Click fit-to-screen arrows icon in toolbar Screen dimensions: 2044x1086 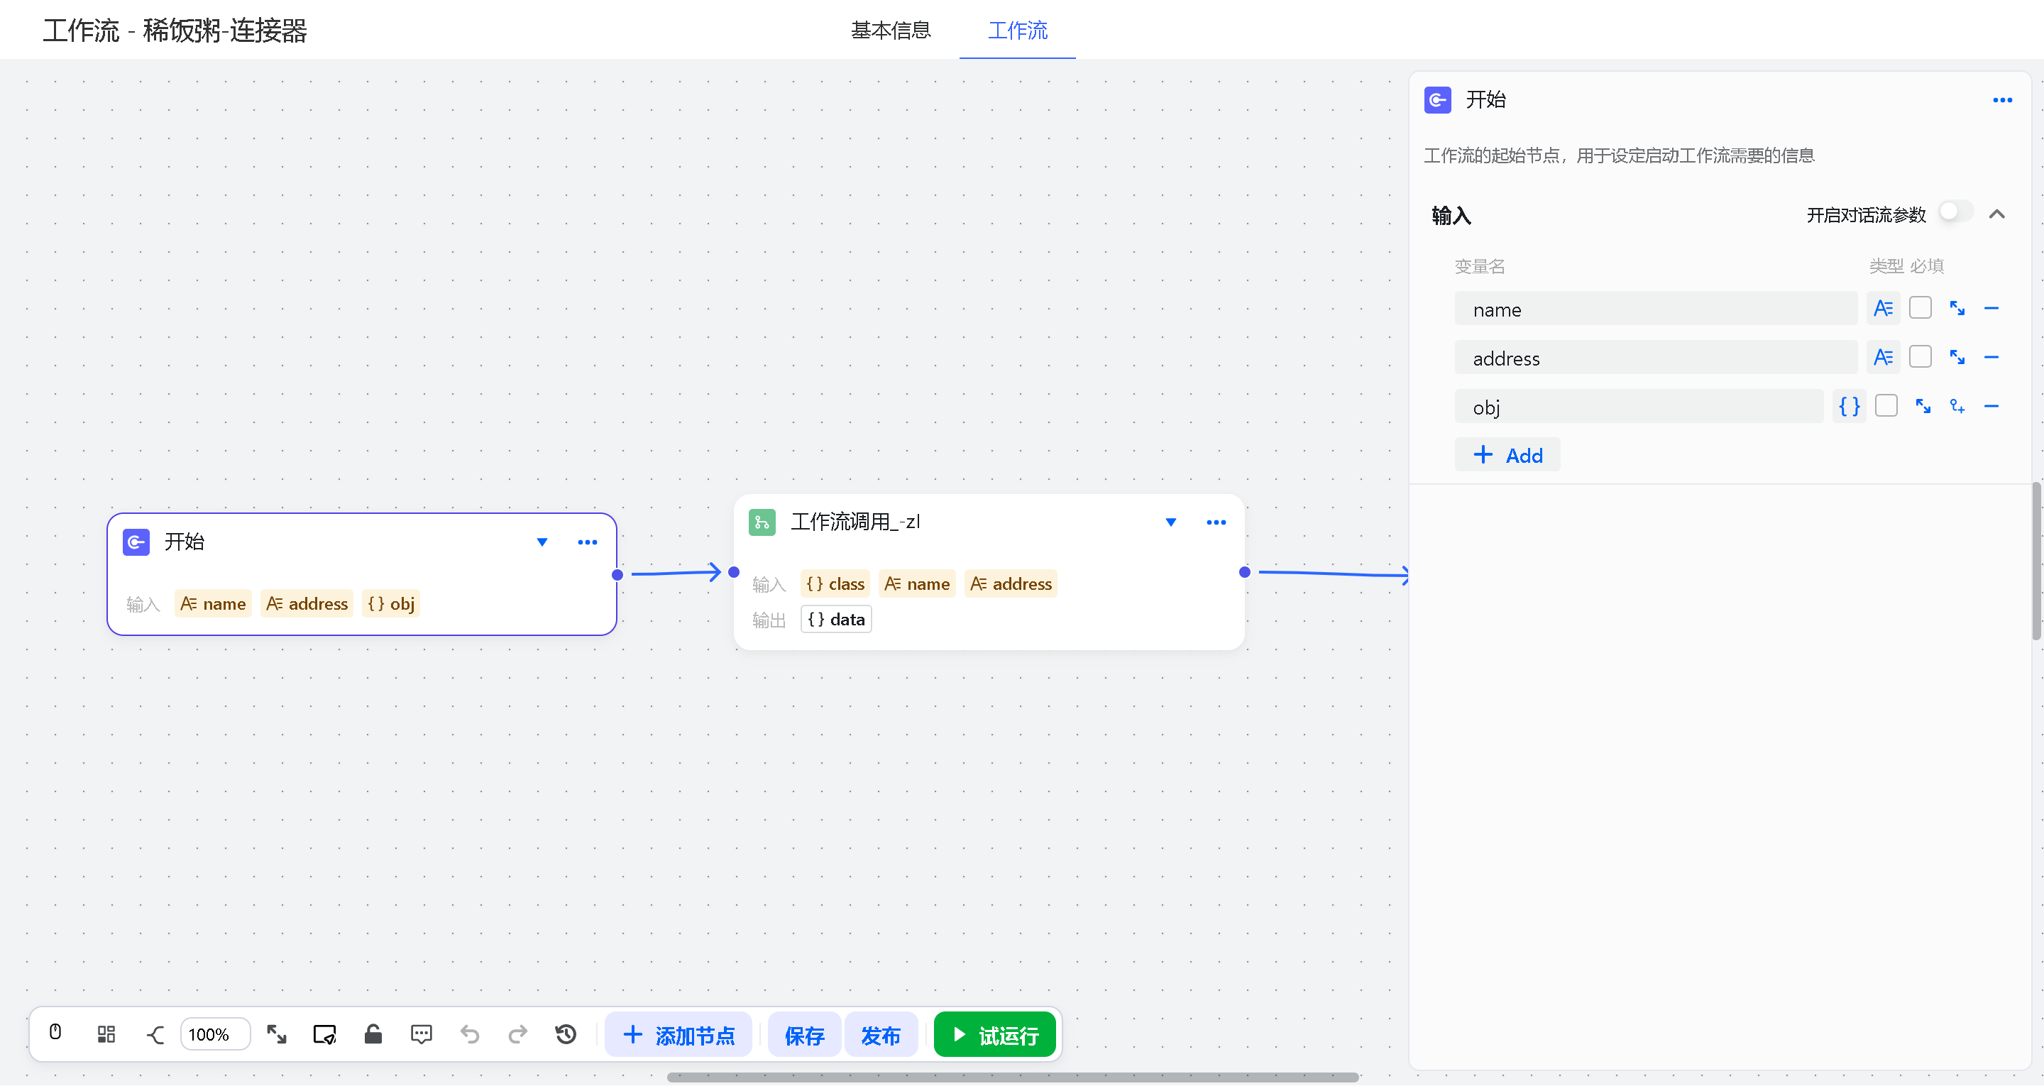(x=276, y=1034)
